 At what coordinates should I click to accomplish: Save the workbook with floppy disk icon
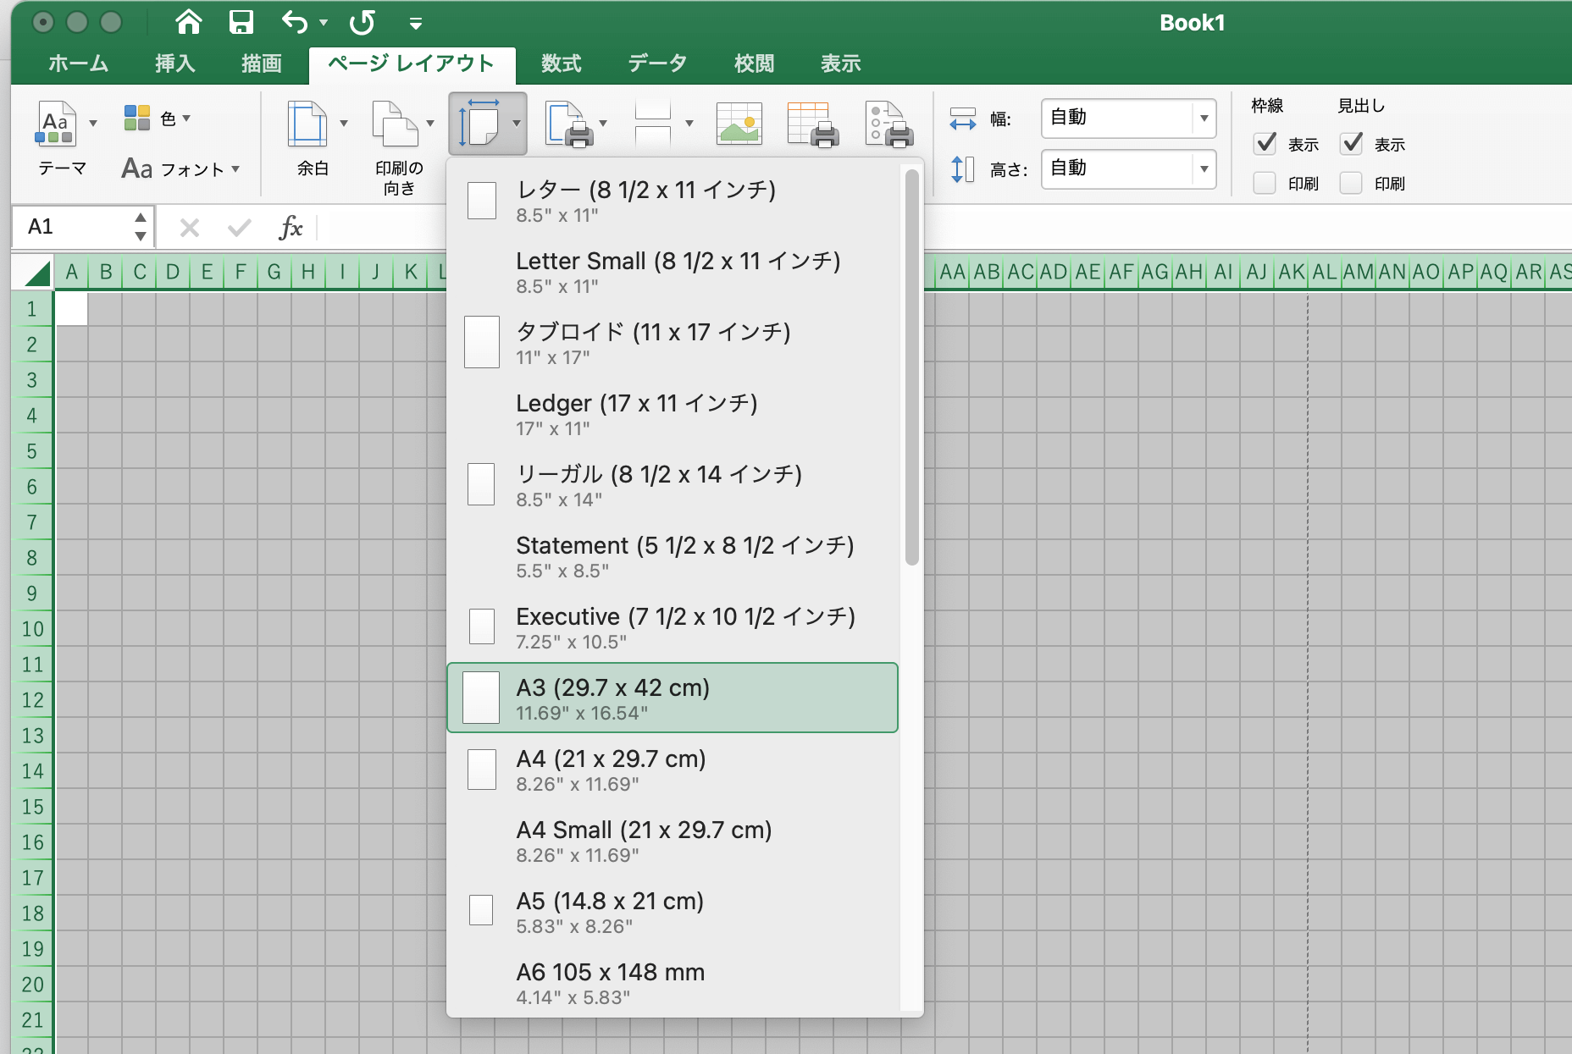click(x=241, y=22)
